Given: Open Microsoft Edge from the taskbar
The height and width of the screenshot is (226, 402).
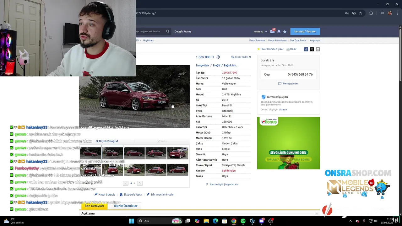Looking at the screenshot, I should [215, 221].
